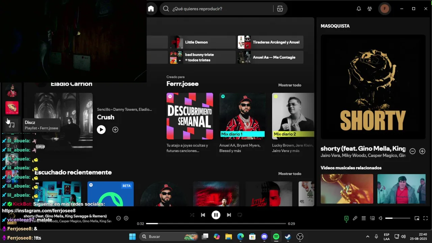Click the taskbar microphone icon
Screen dimensions: 432x243
pos(376,237)
